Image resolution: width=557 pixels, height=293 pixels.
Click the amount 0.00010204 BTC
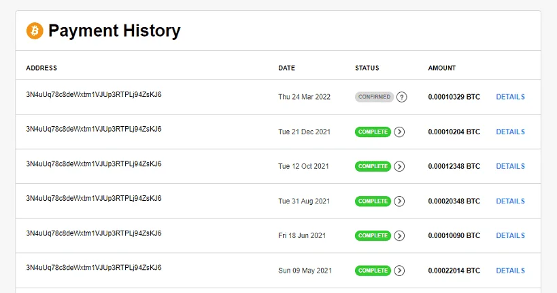(454, 132)
